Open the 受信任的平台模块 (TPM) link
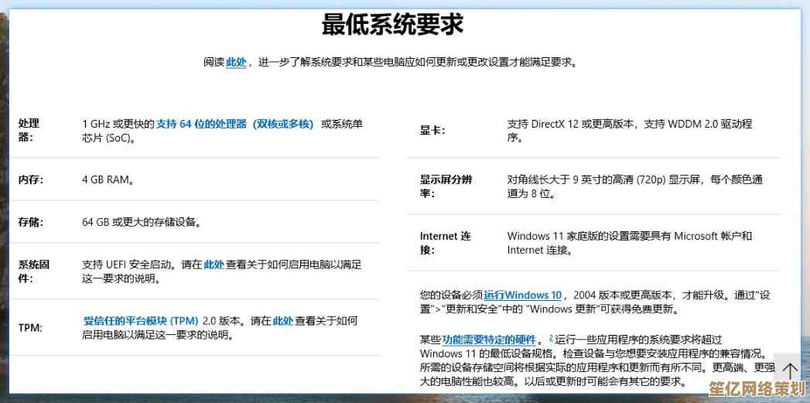 coord(141,320)
